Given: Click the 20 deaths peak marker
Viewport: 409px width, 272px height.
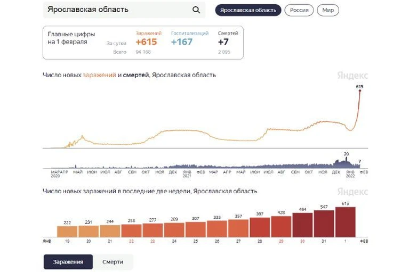Looking at the screenshot, I should [x=347, y=158].
